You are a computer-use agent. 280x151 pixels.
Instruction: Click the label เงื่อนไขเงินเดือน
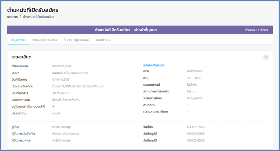(22, 86)
